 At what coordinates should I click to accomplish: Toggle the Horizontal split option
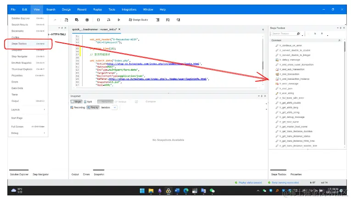[105, 102]
